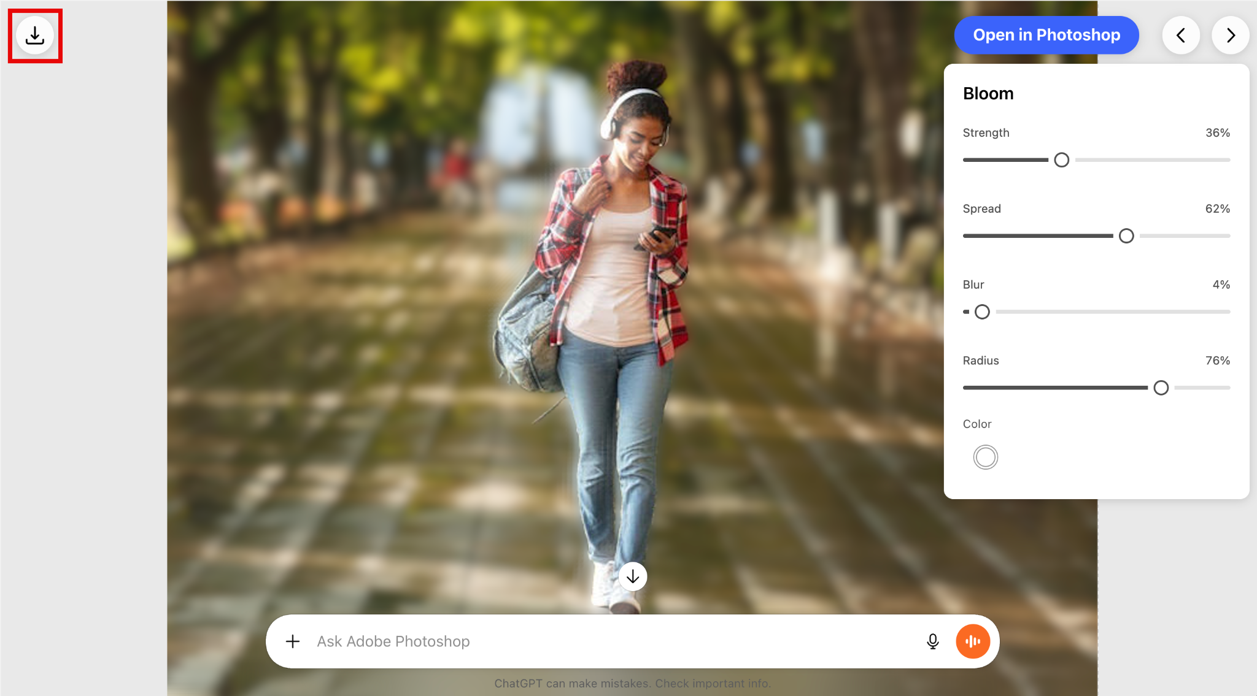Click the Radius 76% value label
This screenshot has height=696, width=1257.
point(1217,361)
